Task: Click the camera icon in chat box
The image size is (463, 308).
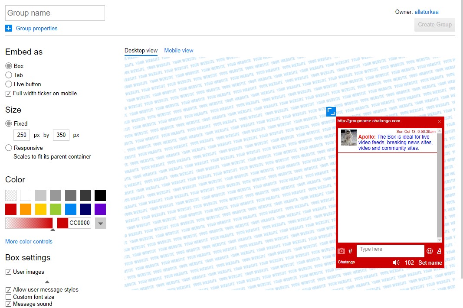Action: coord(342,251)
